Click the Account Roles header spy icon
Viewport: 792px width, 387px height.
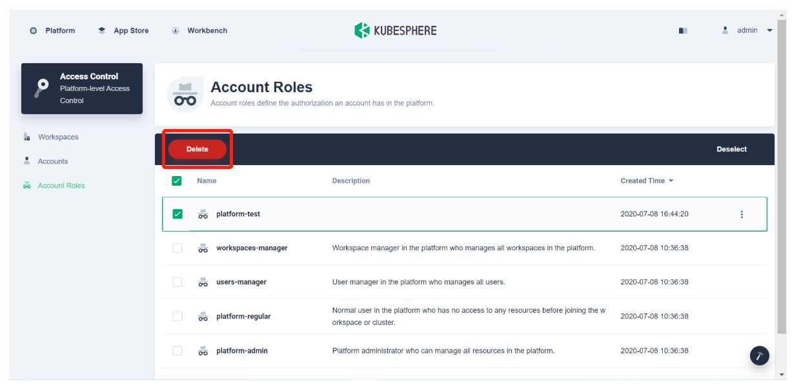tap(185, 95)
